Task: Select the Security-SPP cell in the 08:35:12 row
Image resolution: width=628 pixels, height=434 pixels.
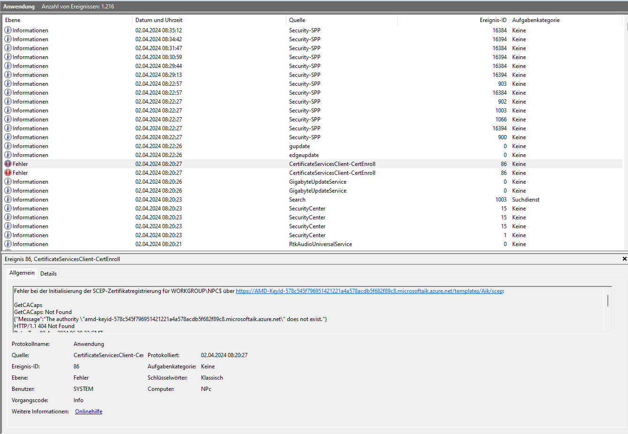Action: pyautogui.click(x=305, y=30)
